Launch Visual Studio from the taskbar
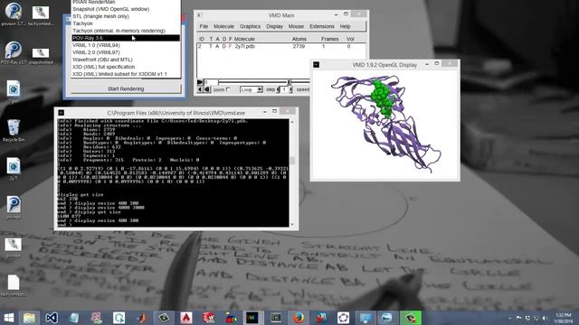Image resolution: width=579 pixels, height=325 pixels. point(52,318)
